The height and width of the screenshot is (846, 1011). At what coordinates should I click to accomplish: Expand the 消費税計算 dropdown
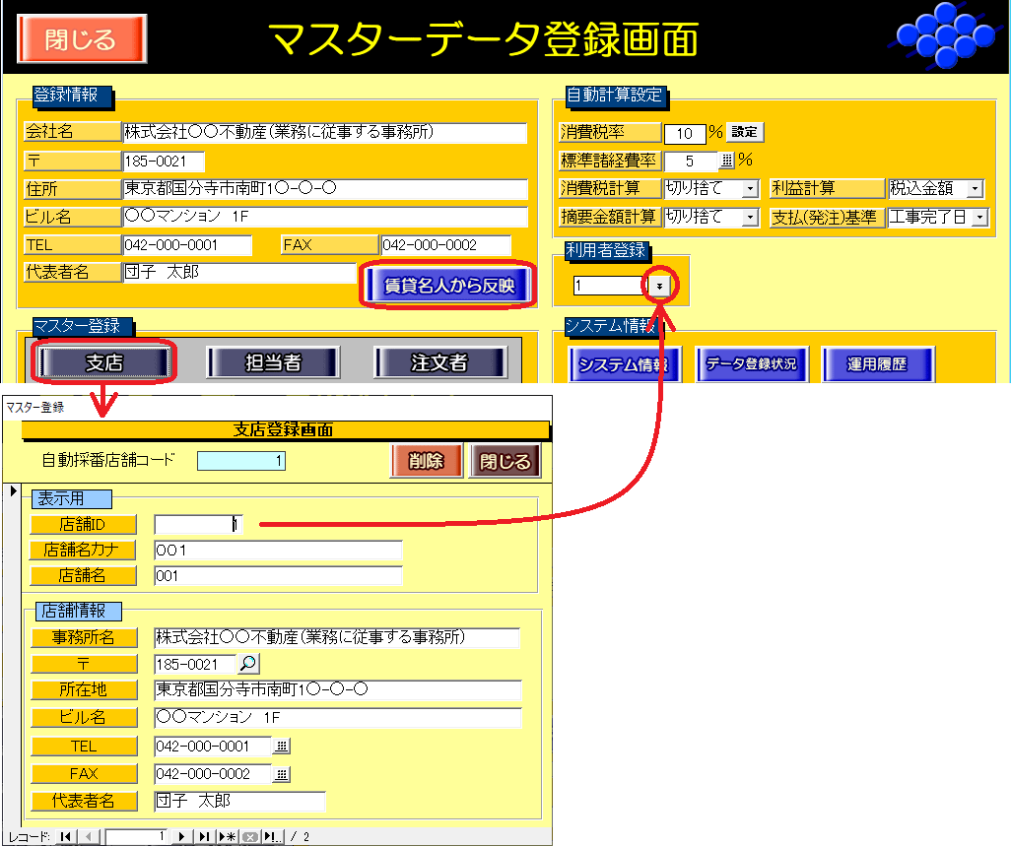[749, 189]
